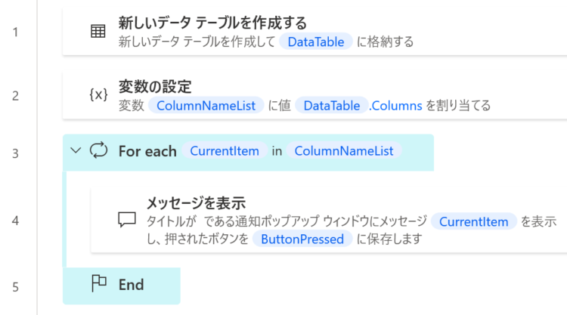Select the ButtonPressed variable chip

coord(302,239)
